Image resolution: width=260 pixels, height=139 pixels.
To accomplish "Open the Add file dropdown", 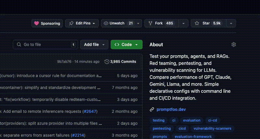I will point(94,45).
